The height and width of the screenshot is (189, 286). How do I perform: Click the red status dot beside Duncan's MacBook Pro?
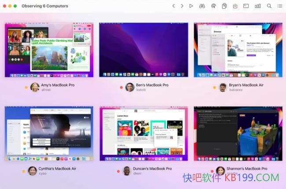[117, 171]
